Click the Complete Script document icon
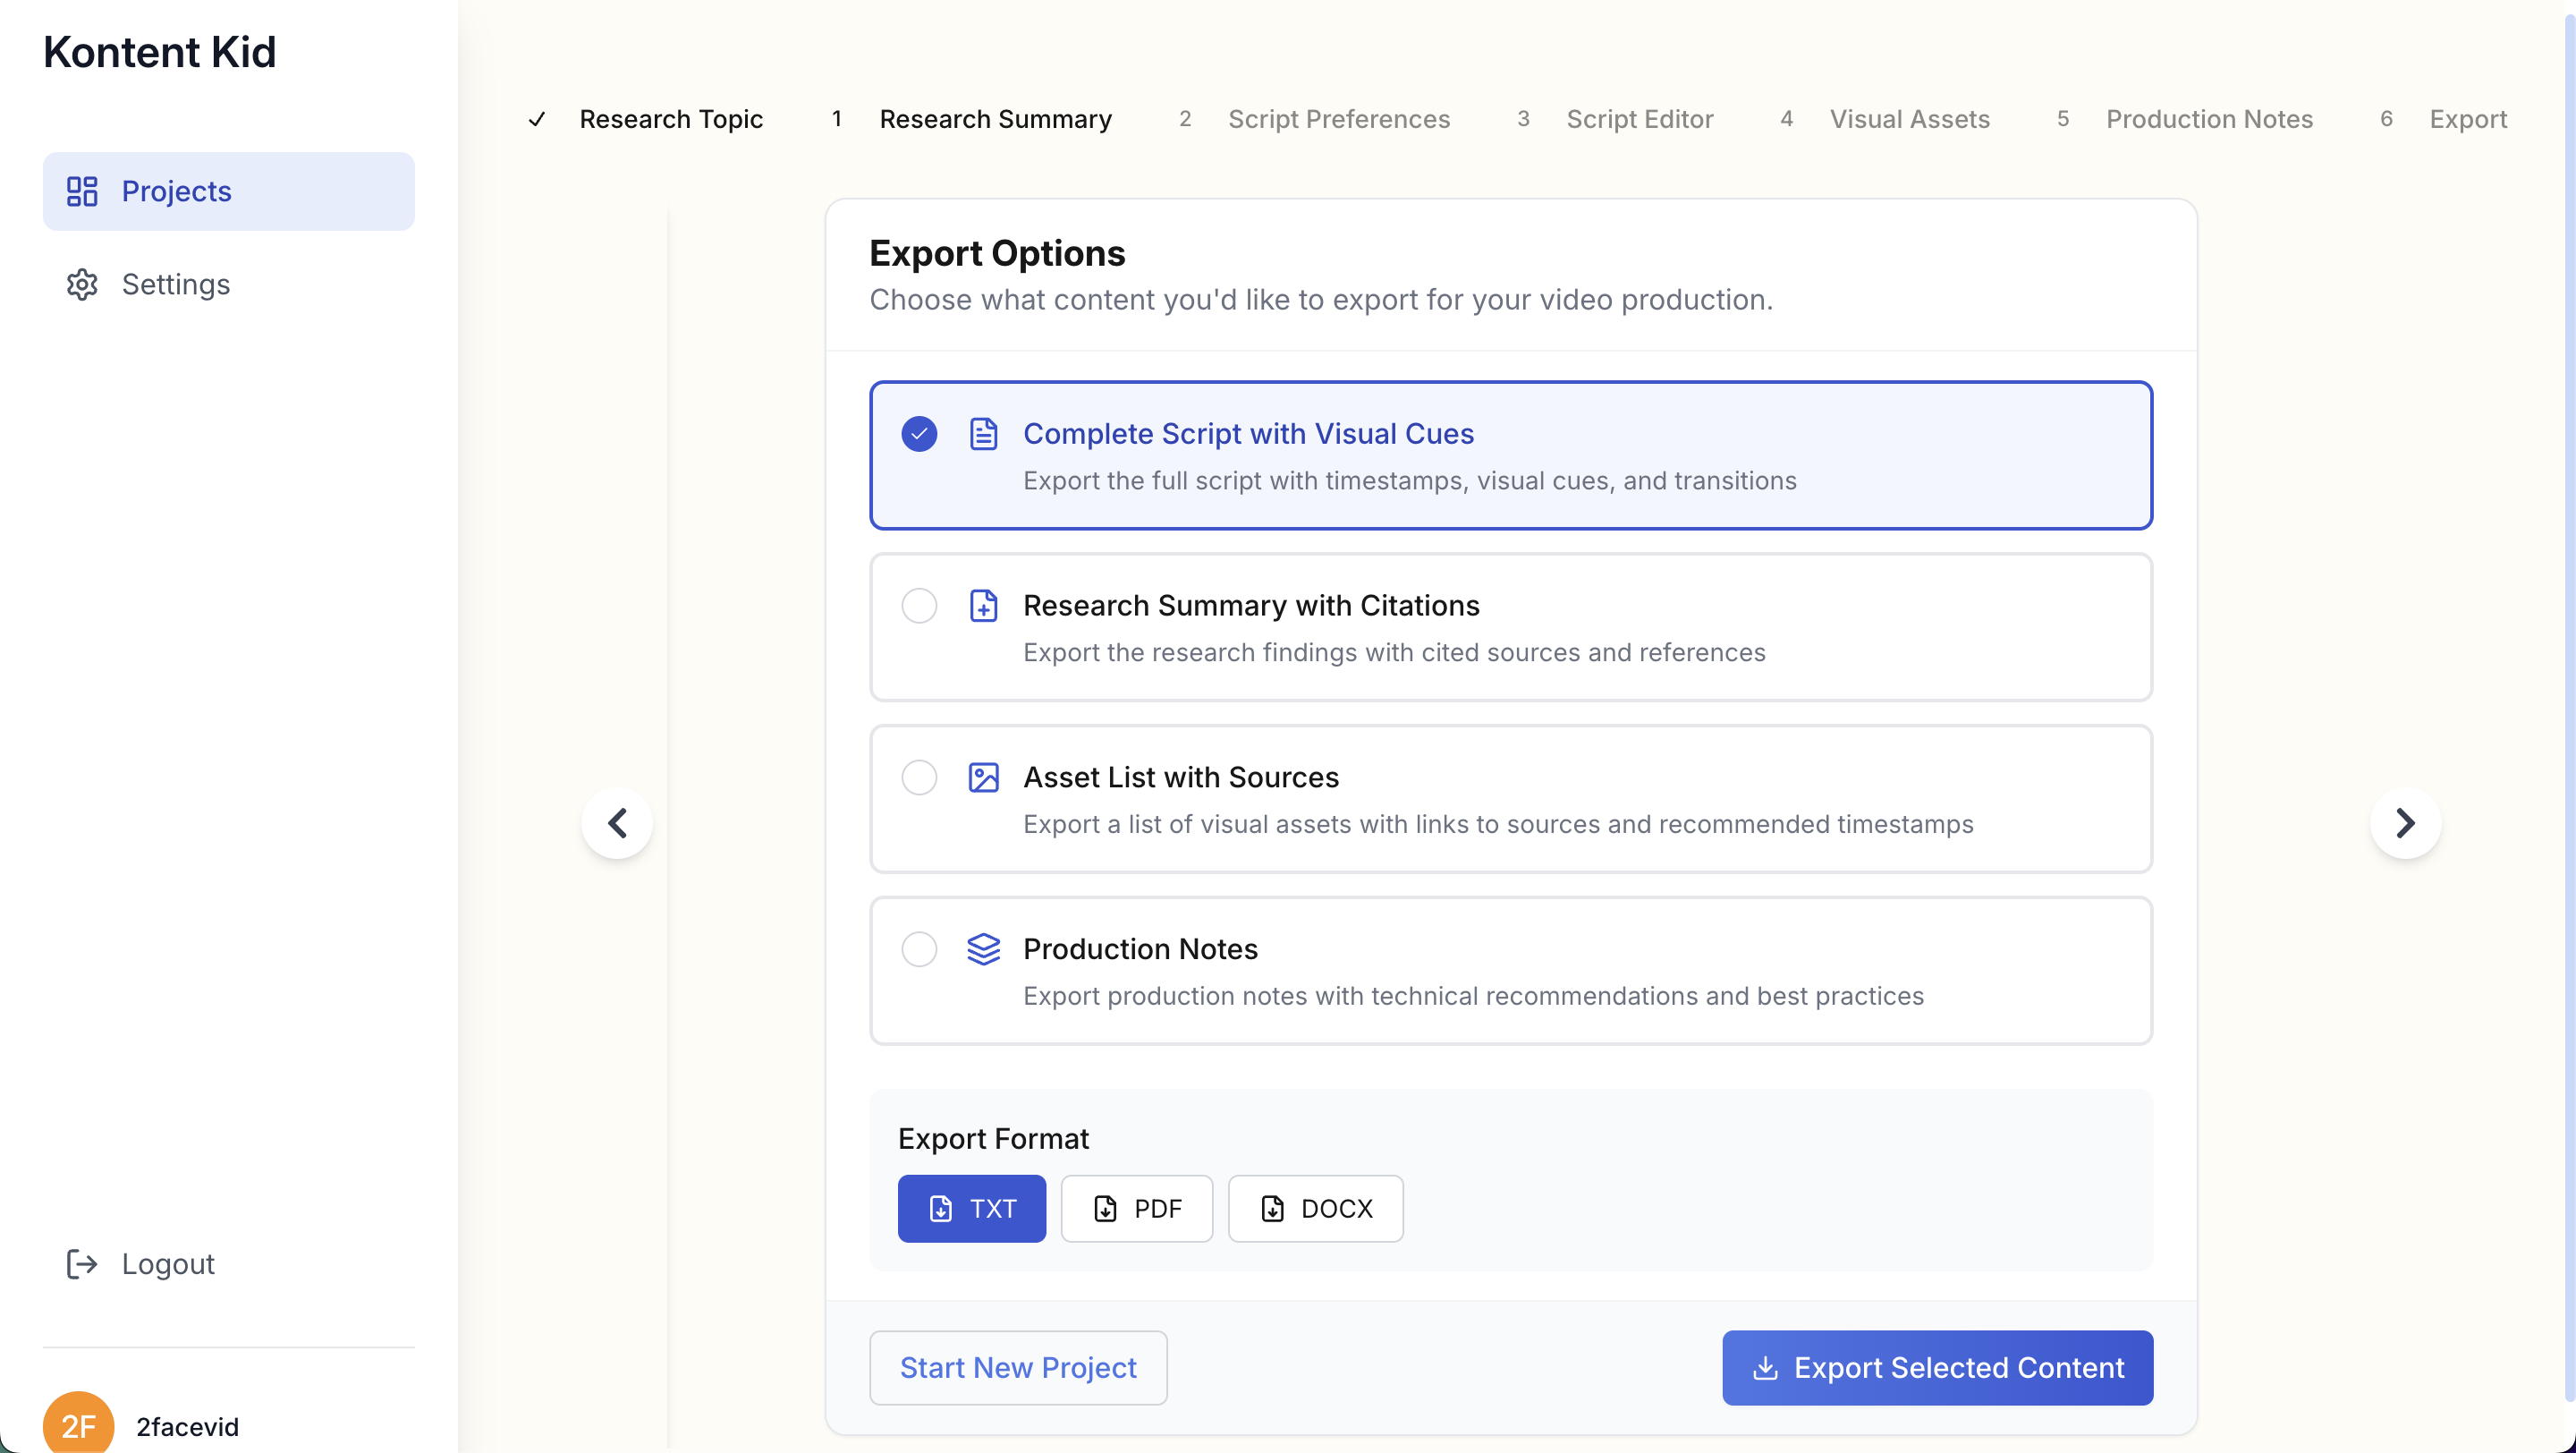Viewport: 2576px width, 1453px height. pyautogui.click(x=983, y=434)
